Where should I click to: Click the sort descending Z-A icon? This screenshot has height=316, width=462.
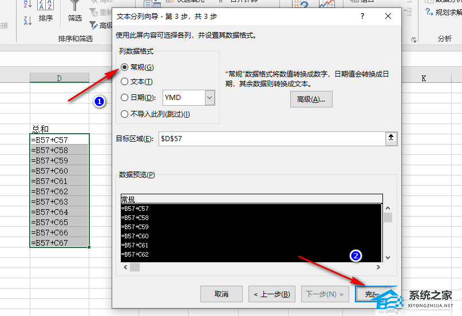pyautogui.click(x=27, y=21)
